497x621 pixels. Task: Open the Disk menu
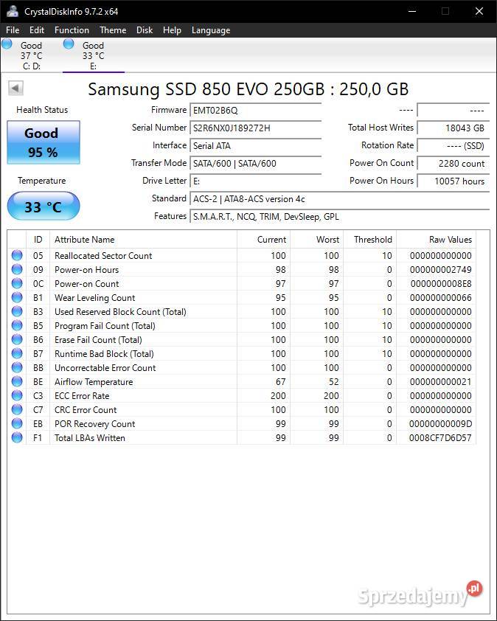point(145,30)
